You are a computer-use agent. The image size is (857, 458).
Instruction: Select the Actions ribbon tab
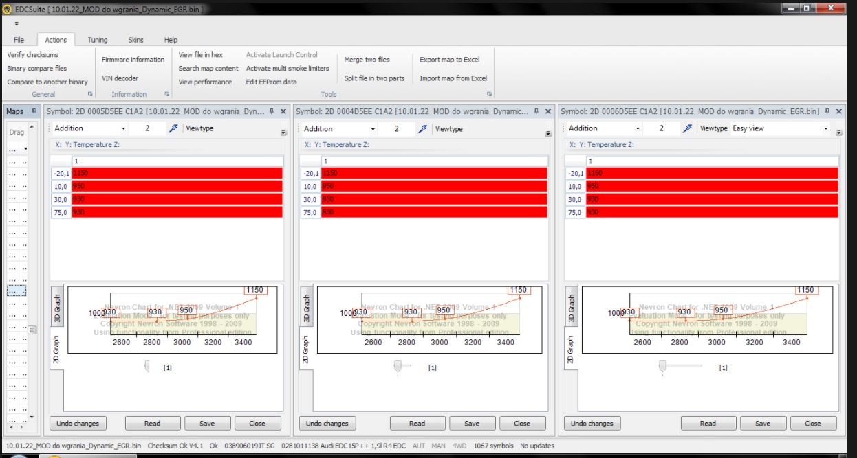coord(56,40)
